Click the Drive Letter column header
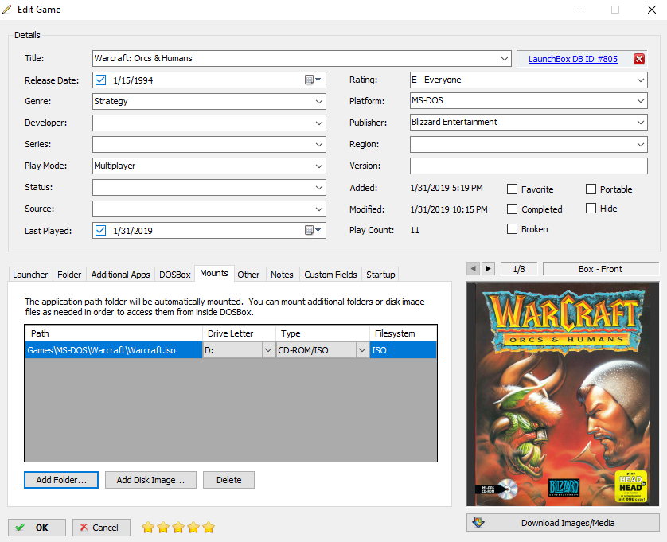The width and height of the screenshot is (667, 542). 239,333
